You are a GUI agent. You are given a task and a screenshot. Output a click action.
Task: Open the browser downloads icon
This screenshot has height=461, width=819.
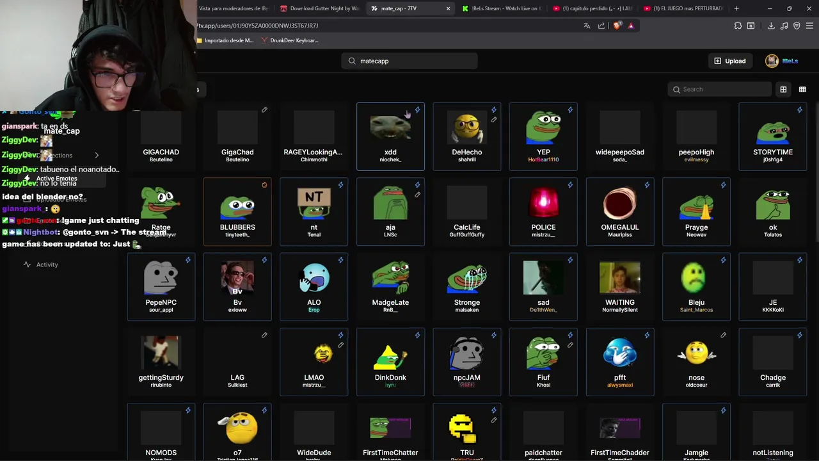tap(771, 26)
